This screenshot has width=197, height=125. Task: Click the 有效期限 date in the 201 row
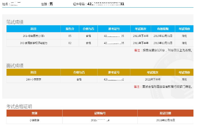163,36
